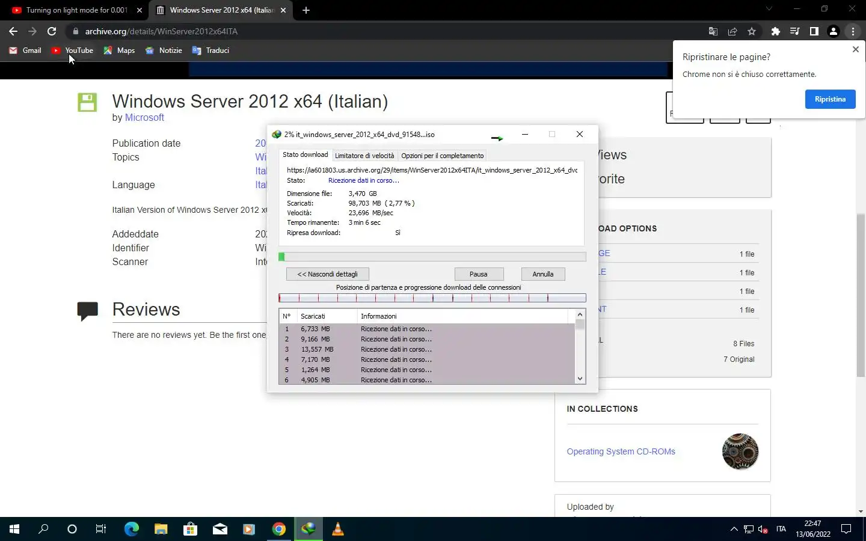Go back in Chrome history

click(13, 31)
